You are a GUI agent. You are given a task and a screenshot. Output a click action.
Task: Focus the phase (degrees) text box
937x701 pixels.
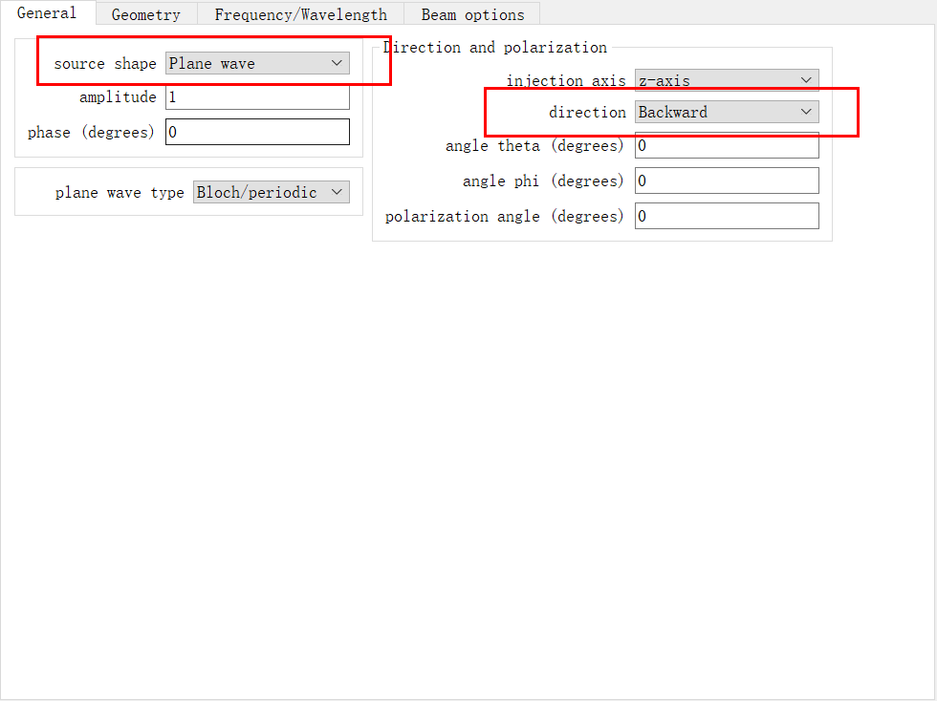coord(257,132)
